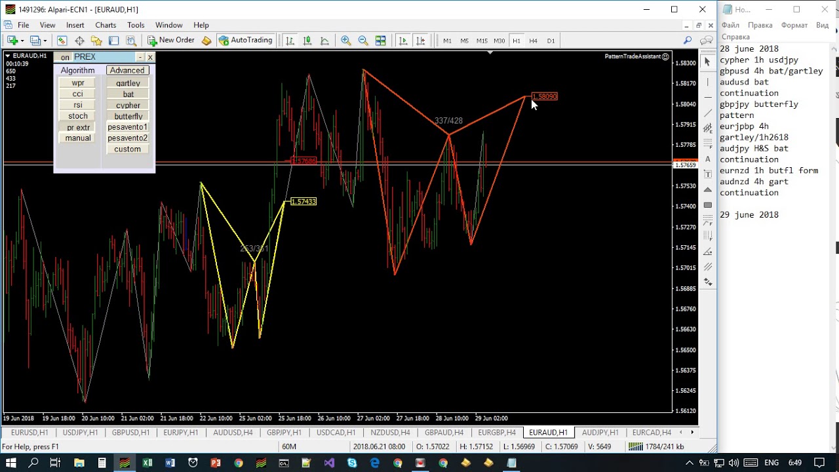The height and width of the screenshot is (472, 839).
Task: Open the search magnifier icon
Action: tap(688, 41)
